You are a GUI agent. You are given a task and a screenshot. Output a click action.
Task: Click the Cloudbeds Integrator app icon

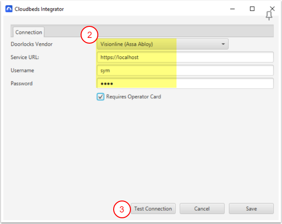coord(9,9)
